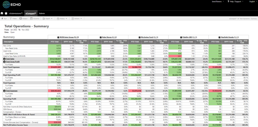Screen dimensions: 258x127
Task: Click the red $280,500 Owners Bonuses cell
Action: point(54,122)
